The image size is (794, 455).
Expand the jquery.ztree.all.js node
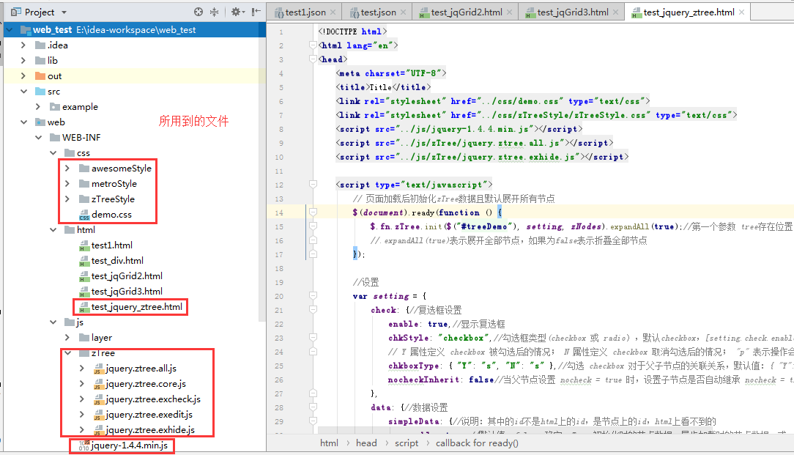click(x=82, y=369)
